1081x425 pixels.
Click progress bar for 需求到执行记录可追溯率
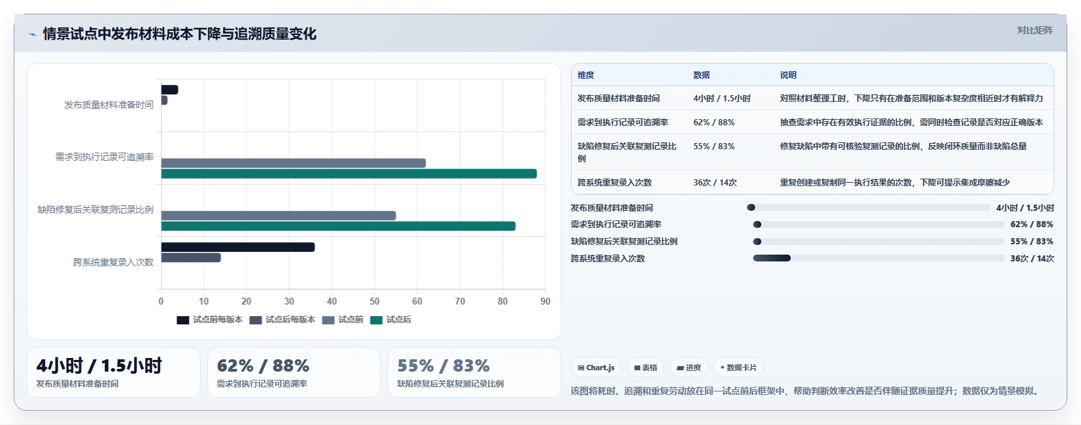tap(878, 224)
